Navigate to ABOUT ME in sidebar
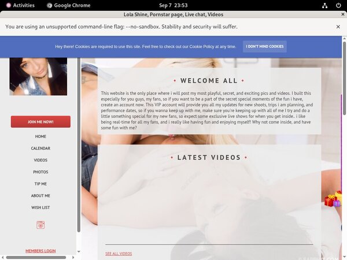 pyautogui.click(x=40, y=196)
